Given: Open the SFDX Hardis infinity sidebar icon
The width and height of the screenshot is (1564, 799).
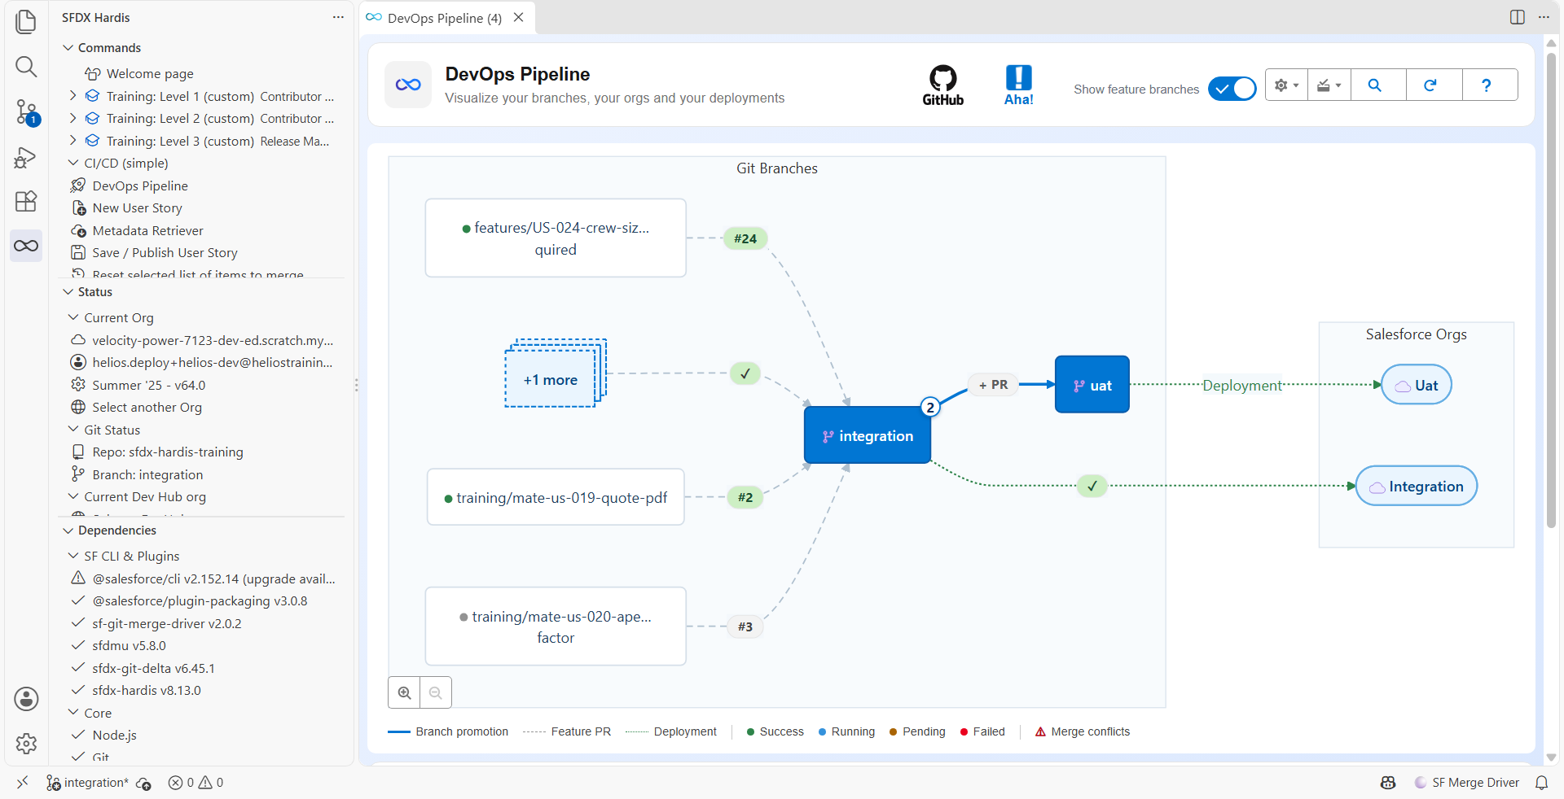Looking at the screenshot, I should click(x=26, y=246).
